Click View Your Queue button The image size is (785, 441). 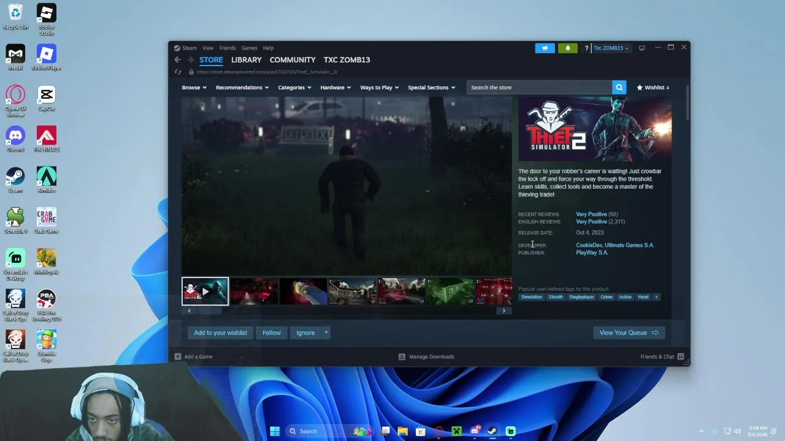tap(629, 333)
